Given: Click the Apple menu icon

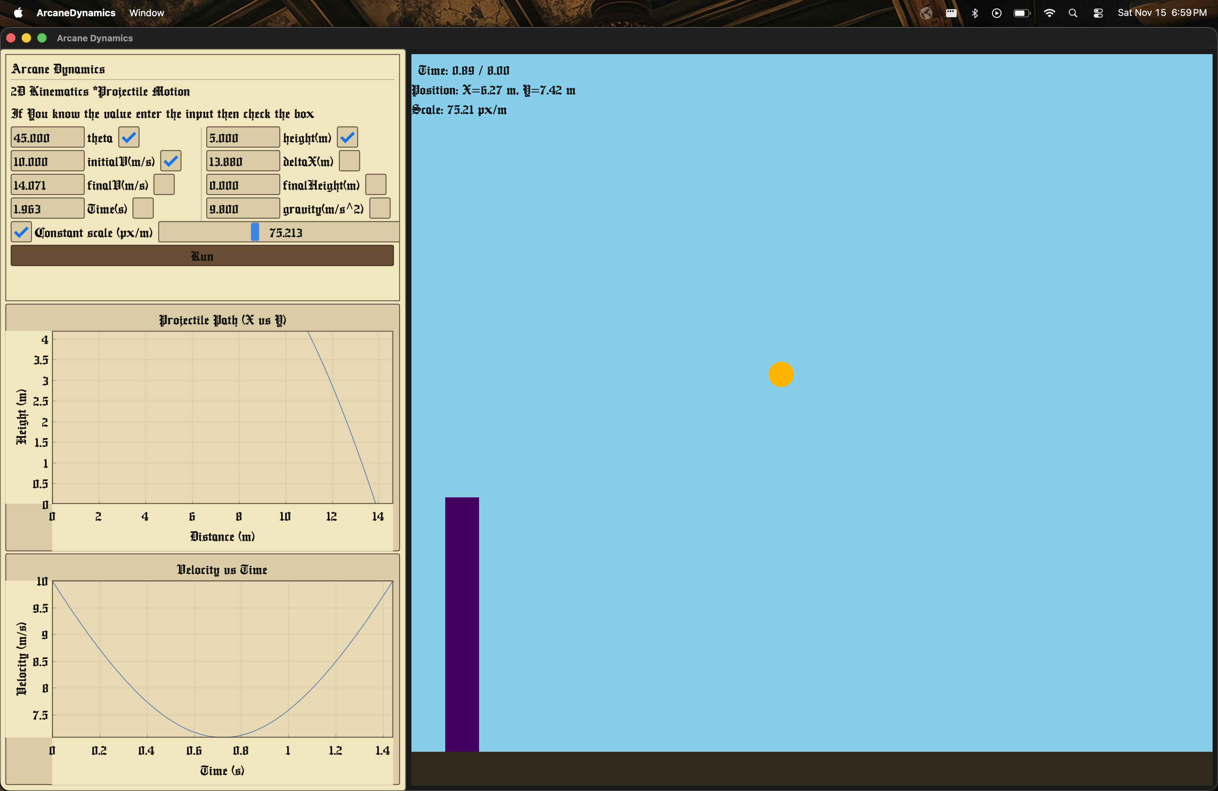Looking at the screenshot, I should point(18,13).
